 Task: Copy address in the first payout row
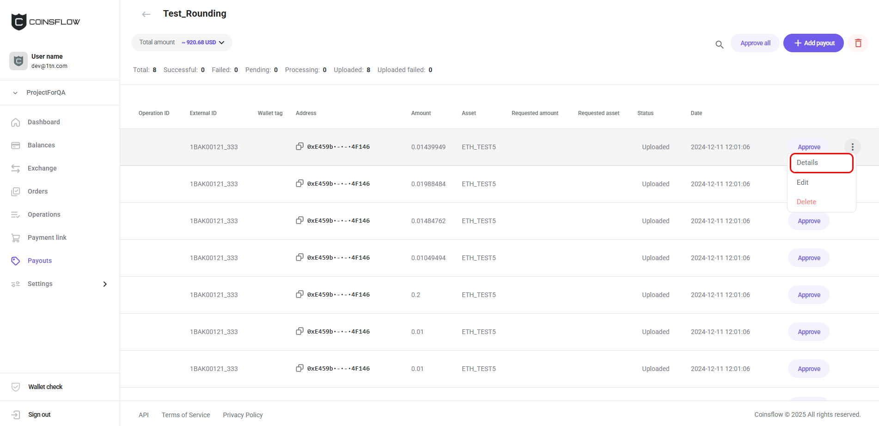point(299,146)
